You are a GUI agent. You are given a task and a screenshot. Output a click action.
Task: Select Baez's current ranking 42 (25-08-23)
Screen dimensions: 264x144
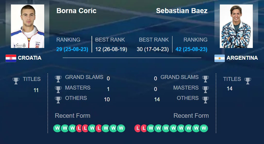point(192,49)
